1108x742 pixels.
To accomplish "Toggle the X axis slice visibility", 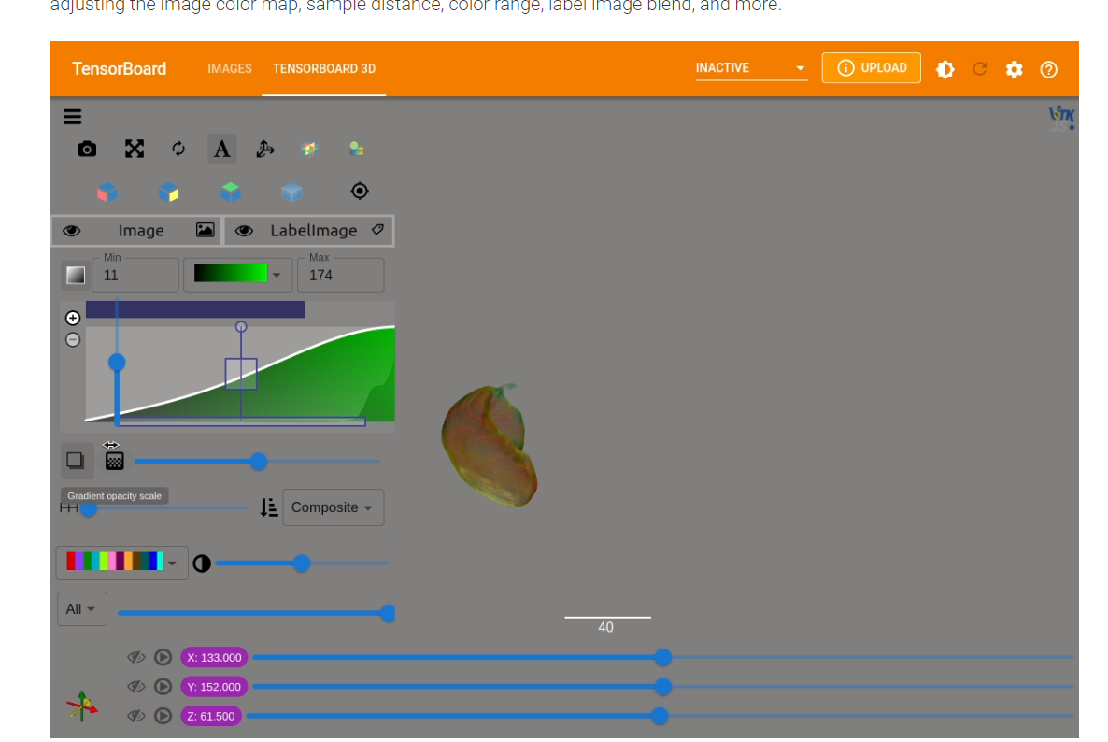I will coord(136,657).
